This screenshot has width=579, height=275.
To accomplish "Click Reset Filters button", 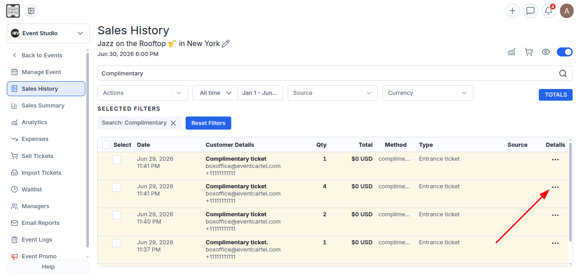I will coord(208,123).
